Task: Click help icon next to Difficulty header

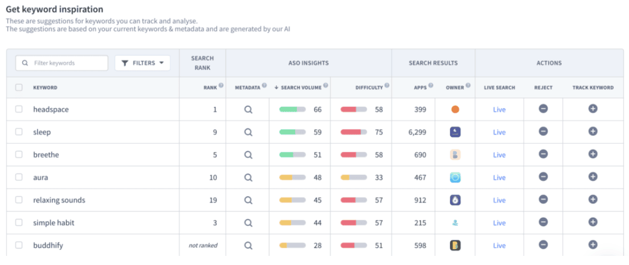Action: [387, 86]
